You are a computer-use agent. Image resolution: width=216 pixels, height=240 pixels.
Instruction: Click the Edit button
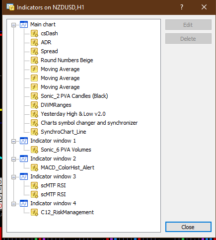pyautogui.click(x=188, y=25)
